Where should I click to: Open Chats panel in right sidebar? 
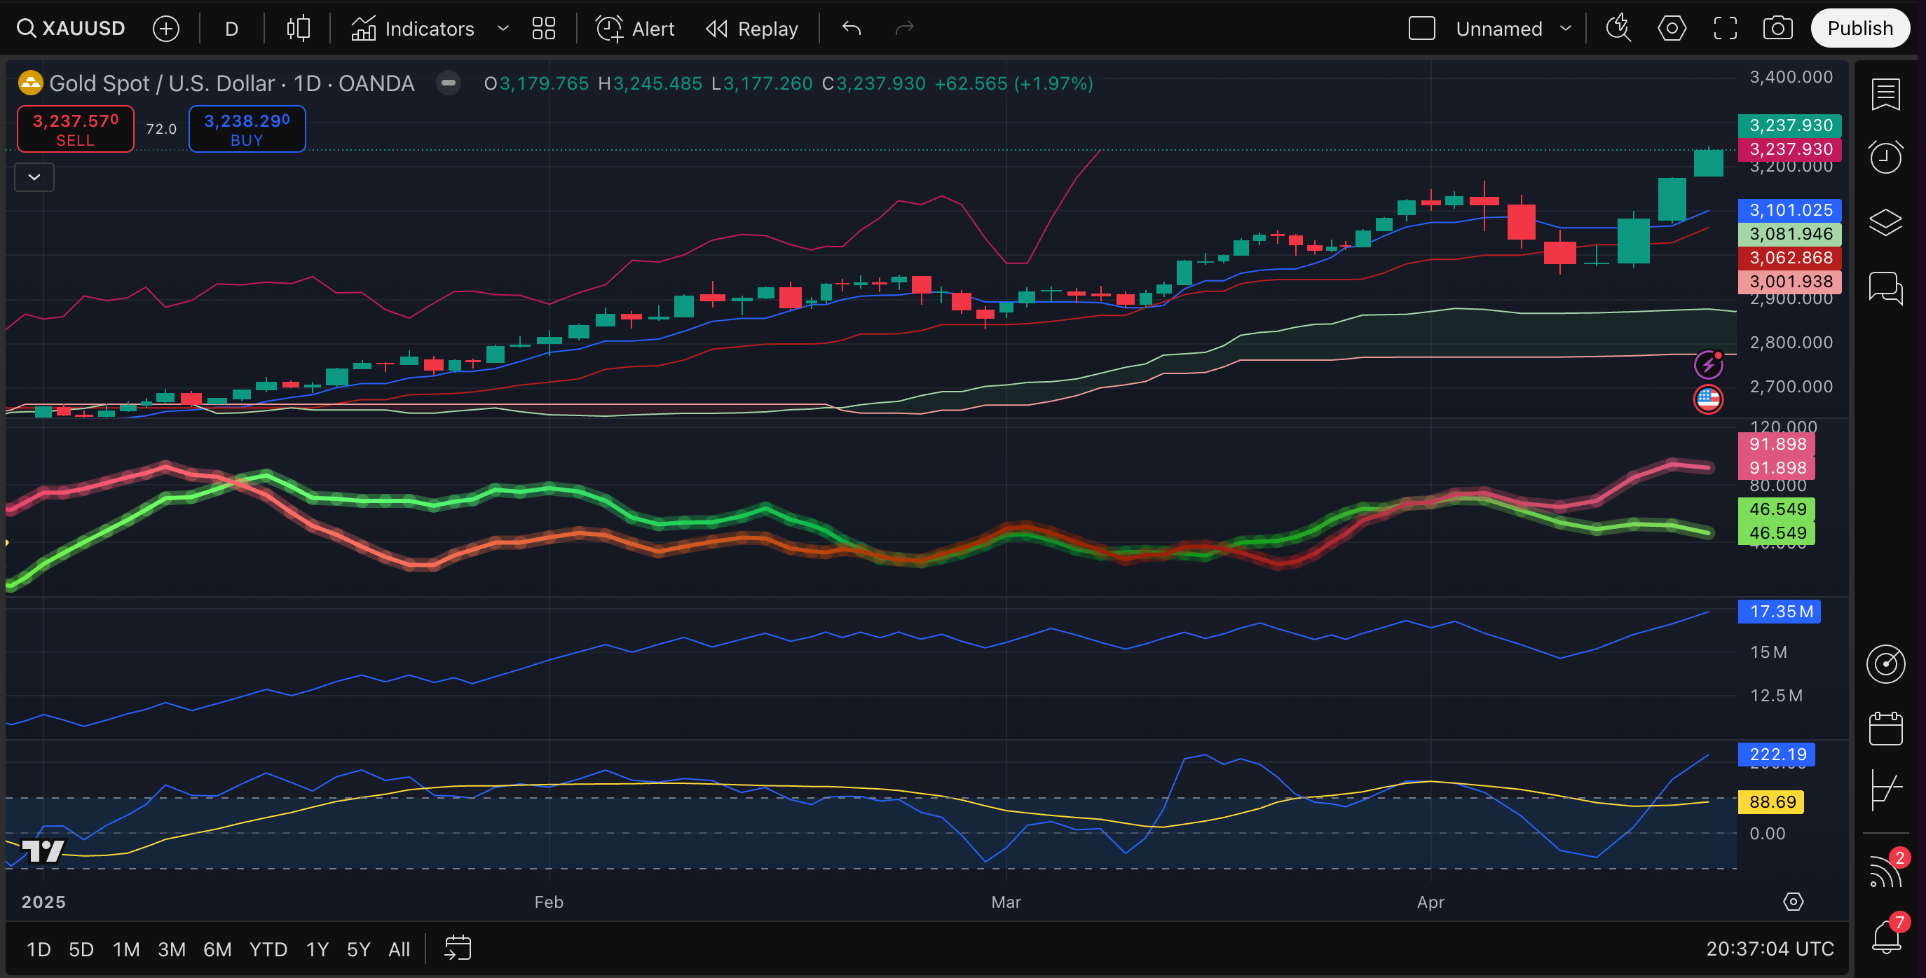(x=1885, y=288)
